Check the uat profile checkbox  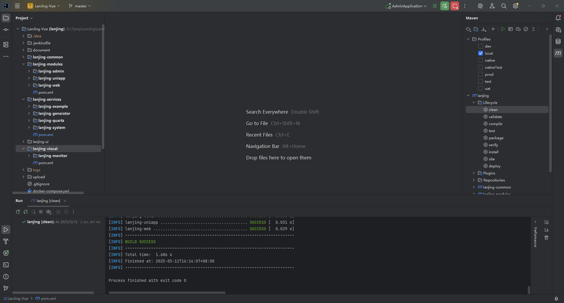481,88
